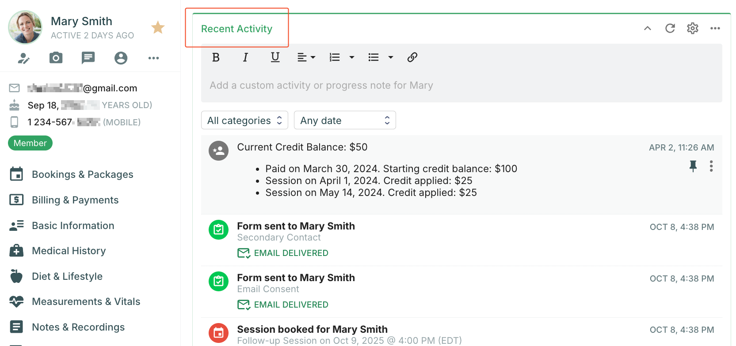Insert a link with the link icon
The height and width of the screenshot is (346, 736).
pyautogui.click(x=412, y=57)
